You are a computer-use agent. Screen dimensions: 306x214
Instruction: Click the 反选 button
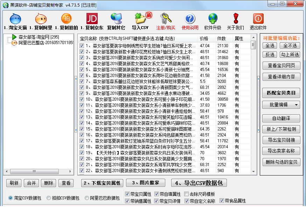tap(270, 55)
